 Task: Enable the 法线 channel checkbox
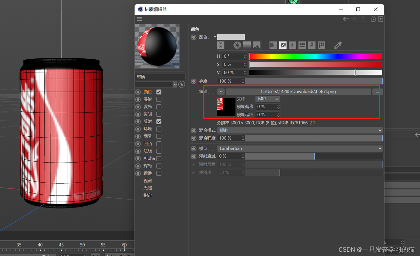point(159,151)
